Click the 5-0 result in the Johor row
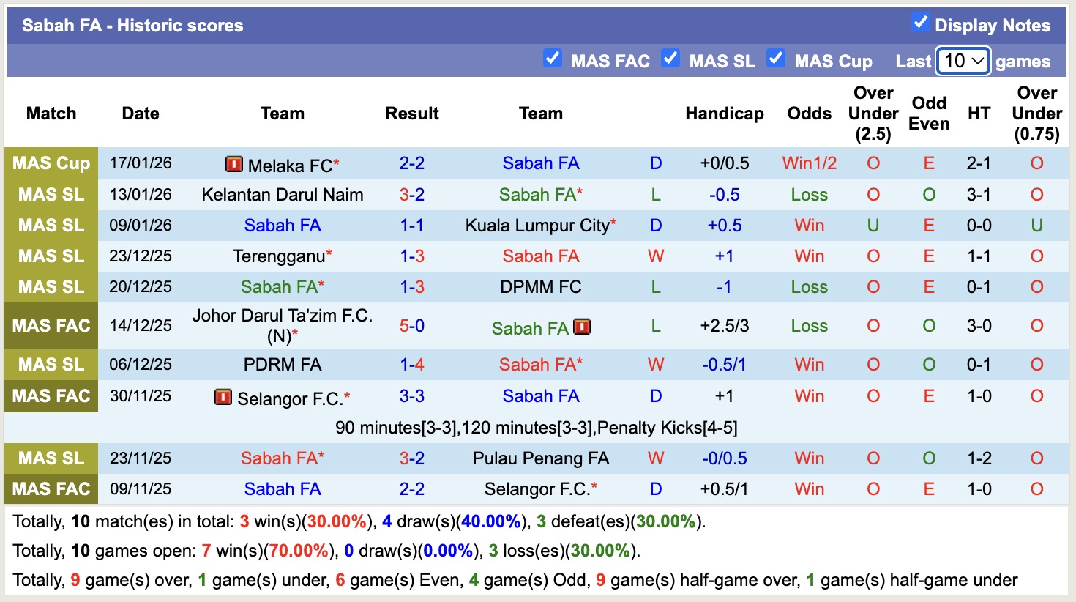Screen dimensions: 1076x602 pyautogui.click(x=412, y=327)
